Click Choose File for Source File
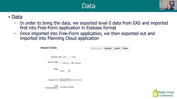Viewport: 177px width, 99px height. (x=65, y=80)
